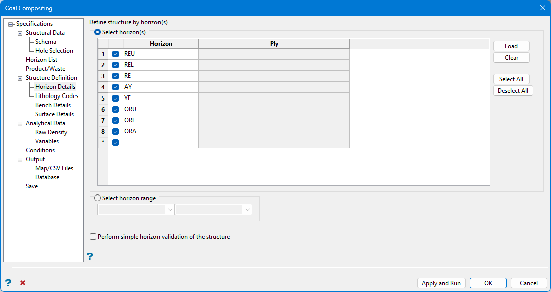Collapse the Specifications tree node
This screenshot has height=292, width=551.
pyautogui.click(x=10, y=24)
